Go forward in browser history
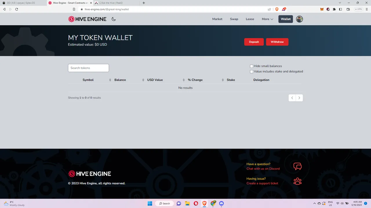Viewport: 371px width, 208px height. (x=10, y=9)
